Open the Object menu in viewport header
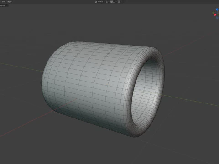Screen dimensions: 219x164 [9, 2]
